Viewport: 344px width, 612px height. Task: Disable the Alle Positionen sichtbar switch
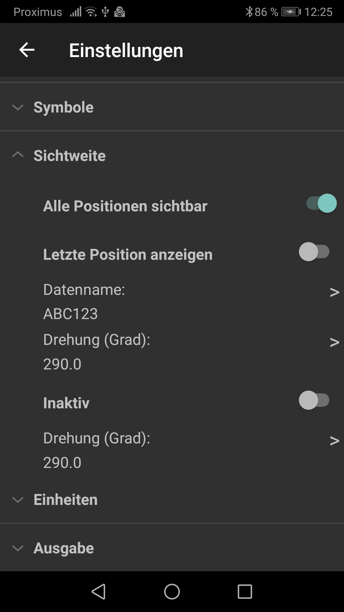(321, 203)
